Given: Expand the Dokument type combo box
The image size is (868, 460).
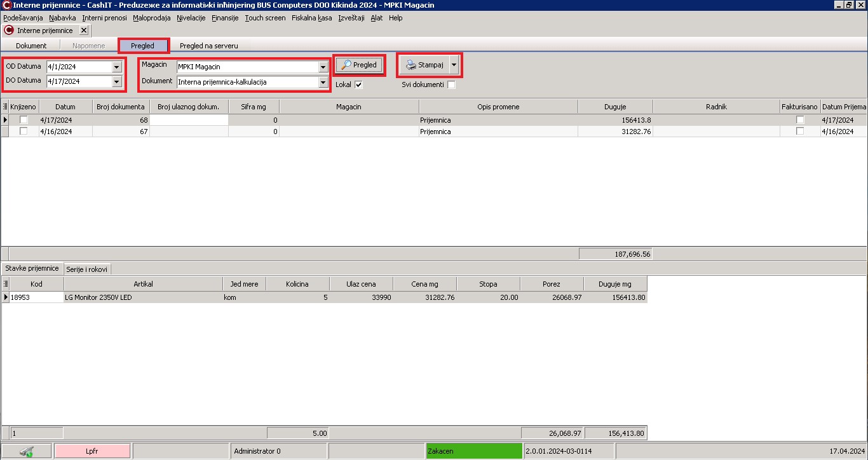Looking at the screenshot, I should [323, 82].
